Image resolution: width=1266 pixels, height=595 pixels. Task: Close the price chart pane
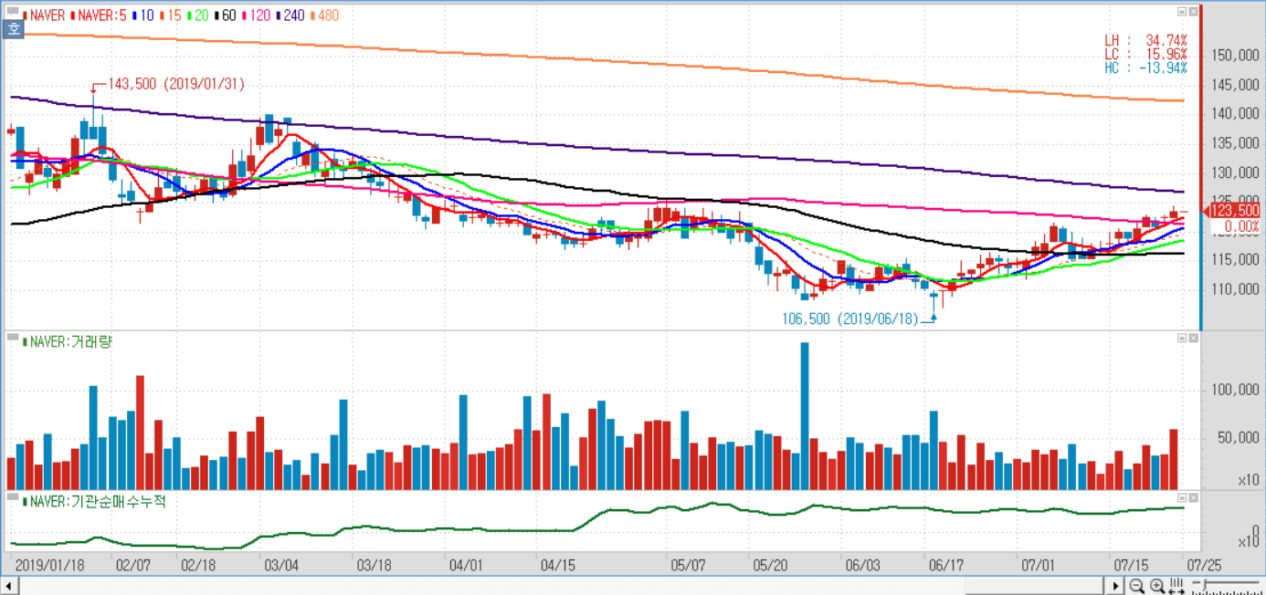pyautogui.click(x=1193, y=12)
